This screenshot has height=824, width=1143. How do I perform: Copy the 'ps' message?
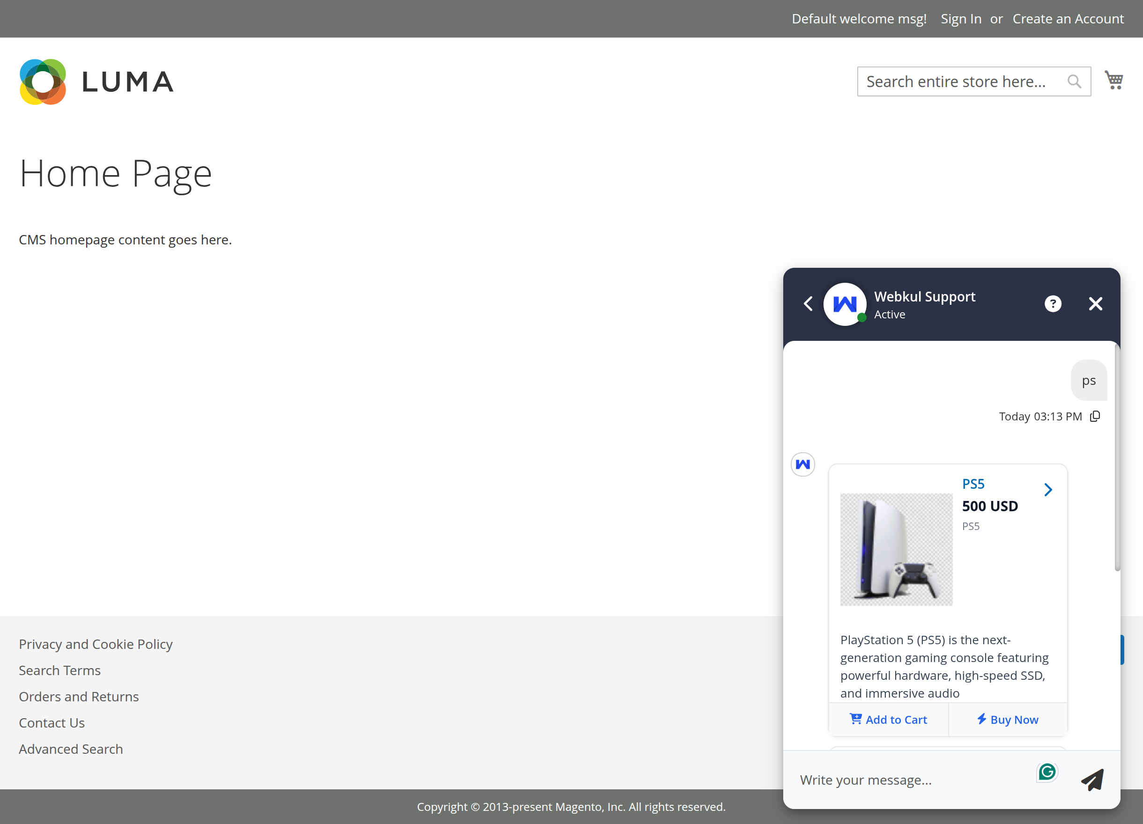pos(1095,416)
